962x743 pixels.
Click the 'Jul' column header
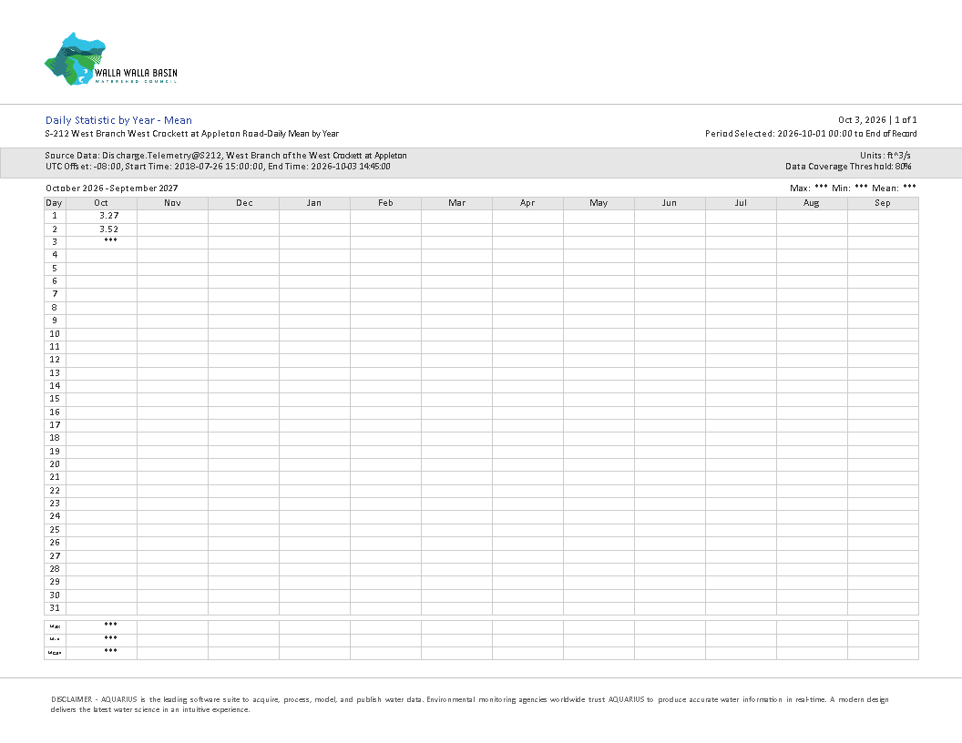click(x=741, y=203)
